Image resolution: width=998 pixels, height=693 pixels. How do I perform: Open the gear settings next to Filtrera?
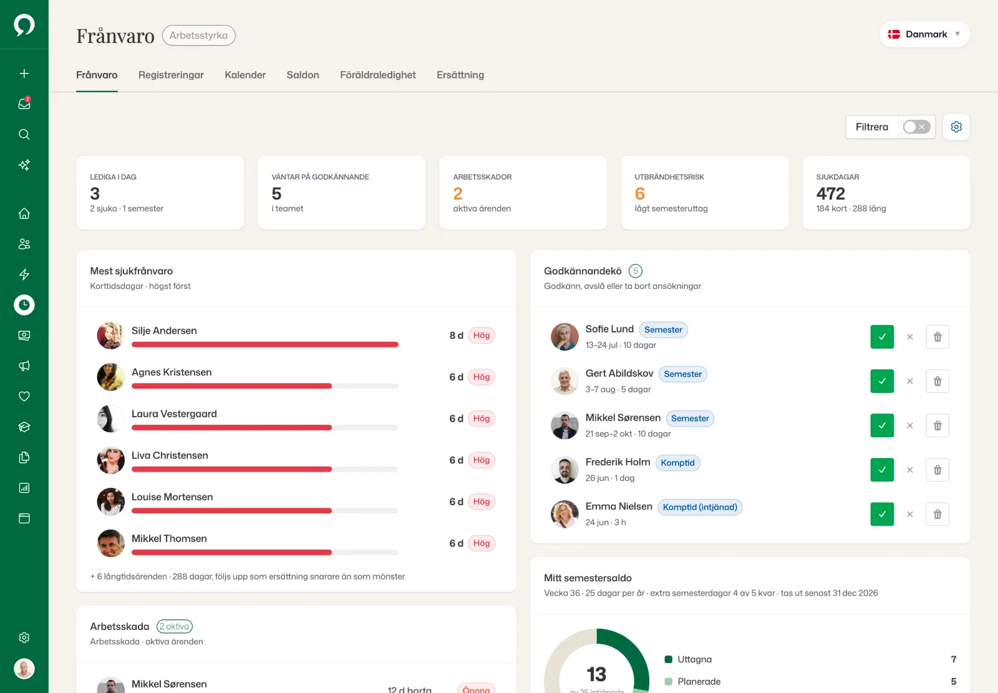956,127
